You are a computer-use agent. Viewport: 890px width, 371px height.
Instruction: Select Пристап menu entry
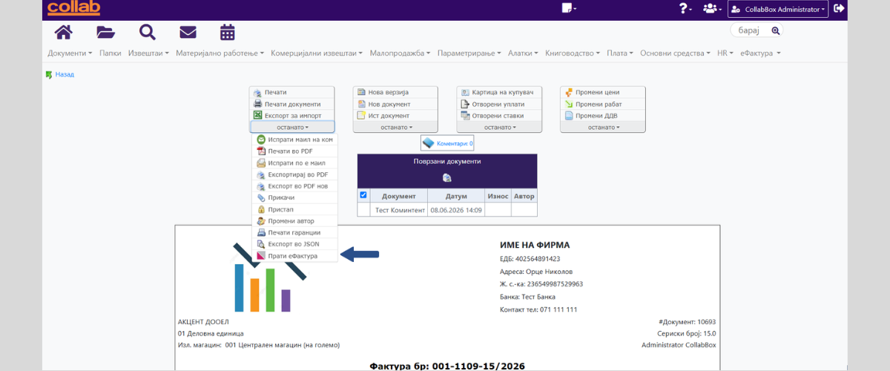click(x=294, y=209)
